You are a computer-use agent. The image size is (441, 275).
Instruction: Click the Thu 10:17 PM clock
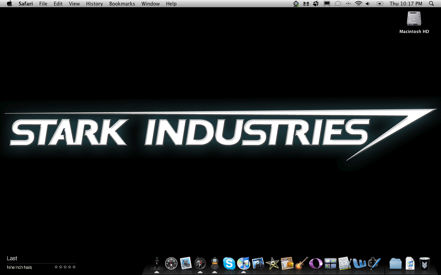[x=406, y=4]
